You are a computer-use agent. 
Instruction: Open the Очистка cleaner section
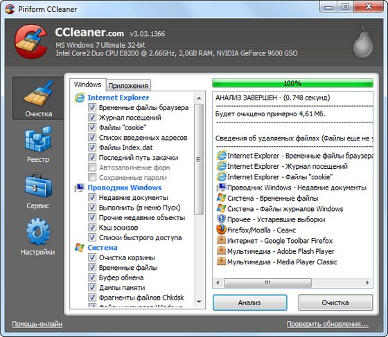(x=37, y=98)
